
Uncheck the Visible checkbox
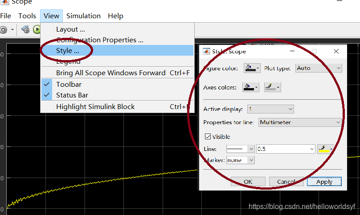pos(208,137)
